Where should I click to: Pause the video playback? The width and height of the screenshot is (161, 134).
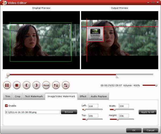(x=7, y=85)
